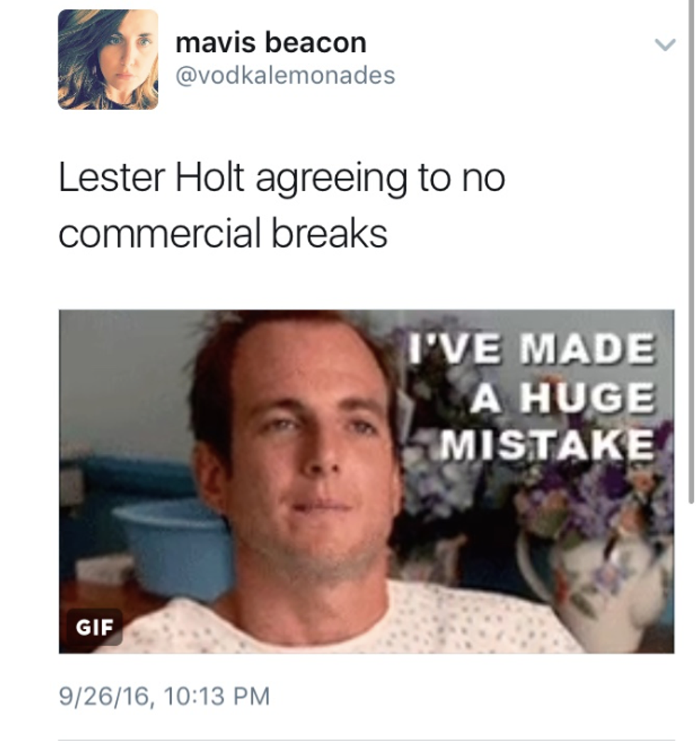The height and width of the screenshot is (744, 696).
Task: Click the GIF badge on the media
Action: (94, 627)
